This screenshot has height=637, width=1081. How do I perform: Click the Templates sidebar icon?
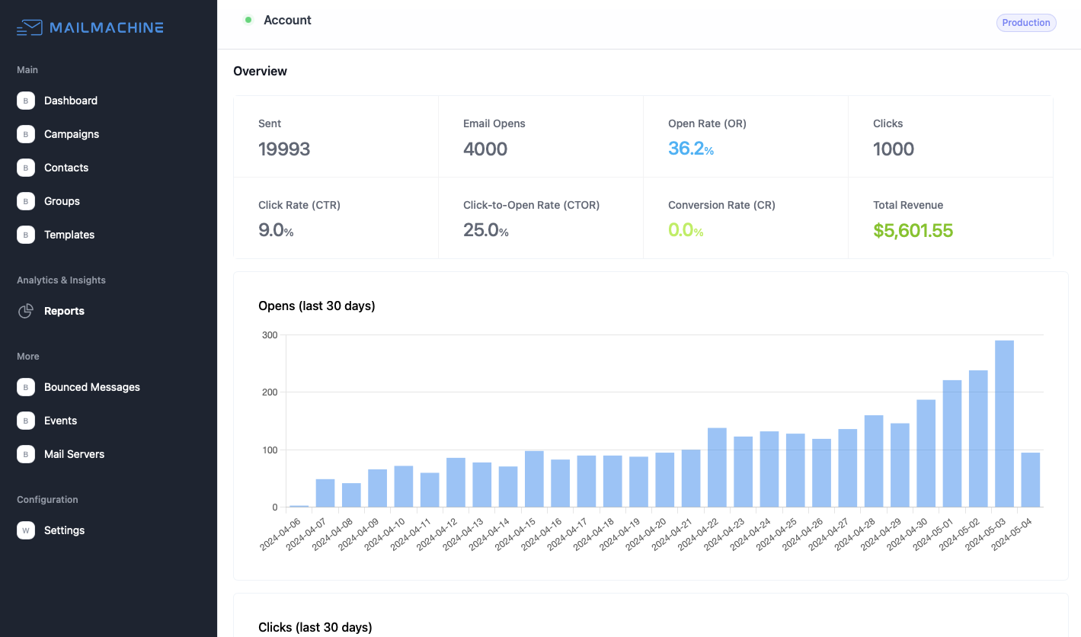pos(26,235)
